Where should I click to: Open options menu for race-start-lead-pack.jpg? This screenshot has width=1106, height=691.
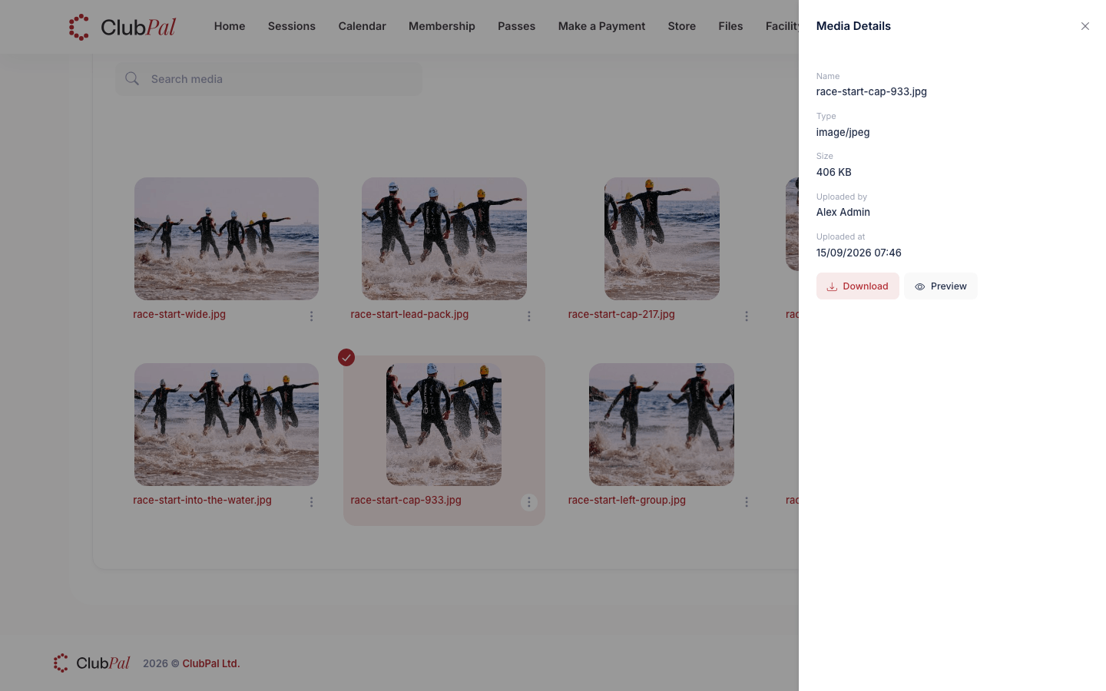coord(528,316)
